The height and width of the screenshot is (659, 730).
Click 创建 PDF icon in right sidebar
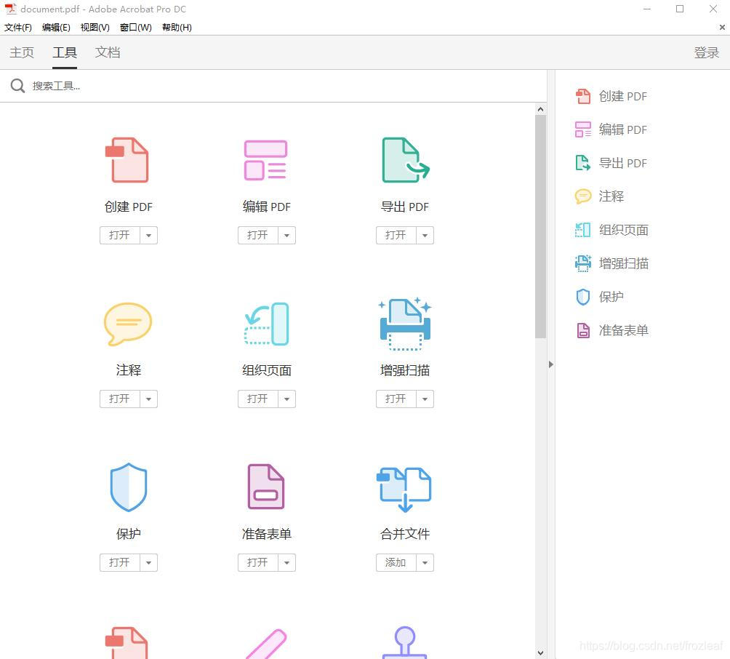(583, 96)
